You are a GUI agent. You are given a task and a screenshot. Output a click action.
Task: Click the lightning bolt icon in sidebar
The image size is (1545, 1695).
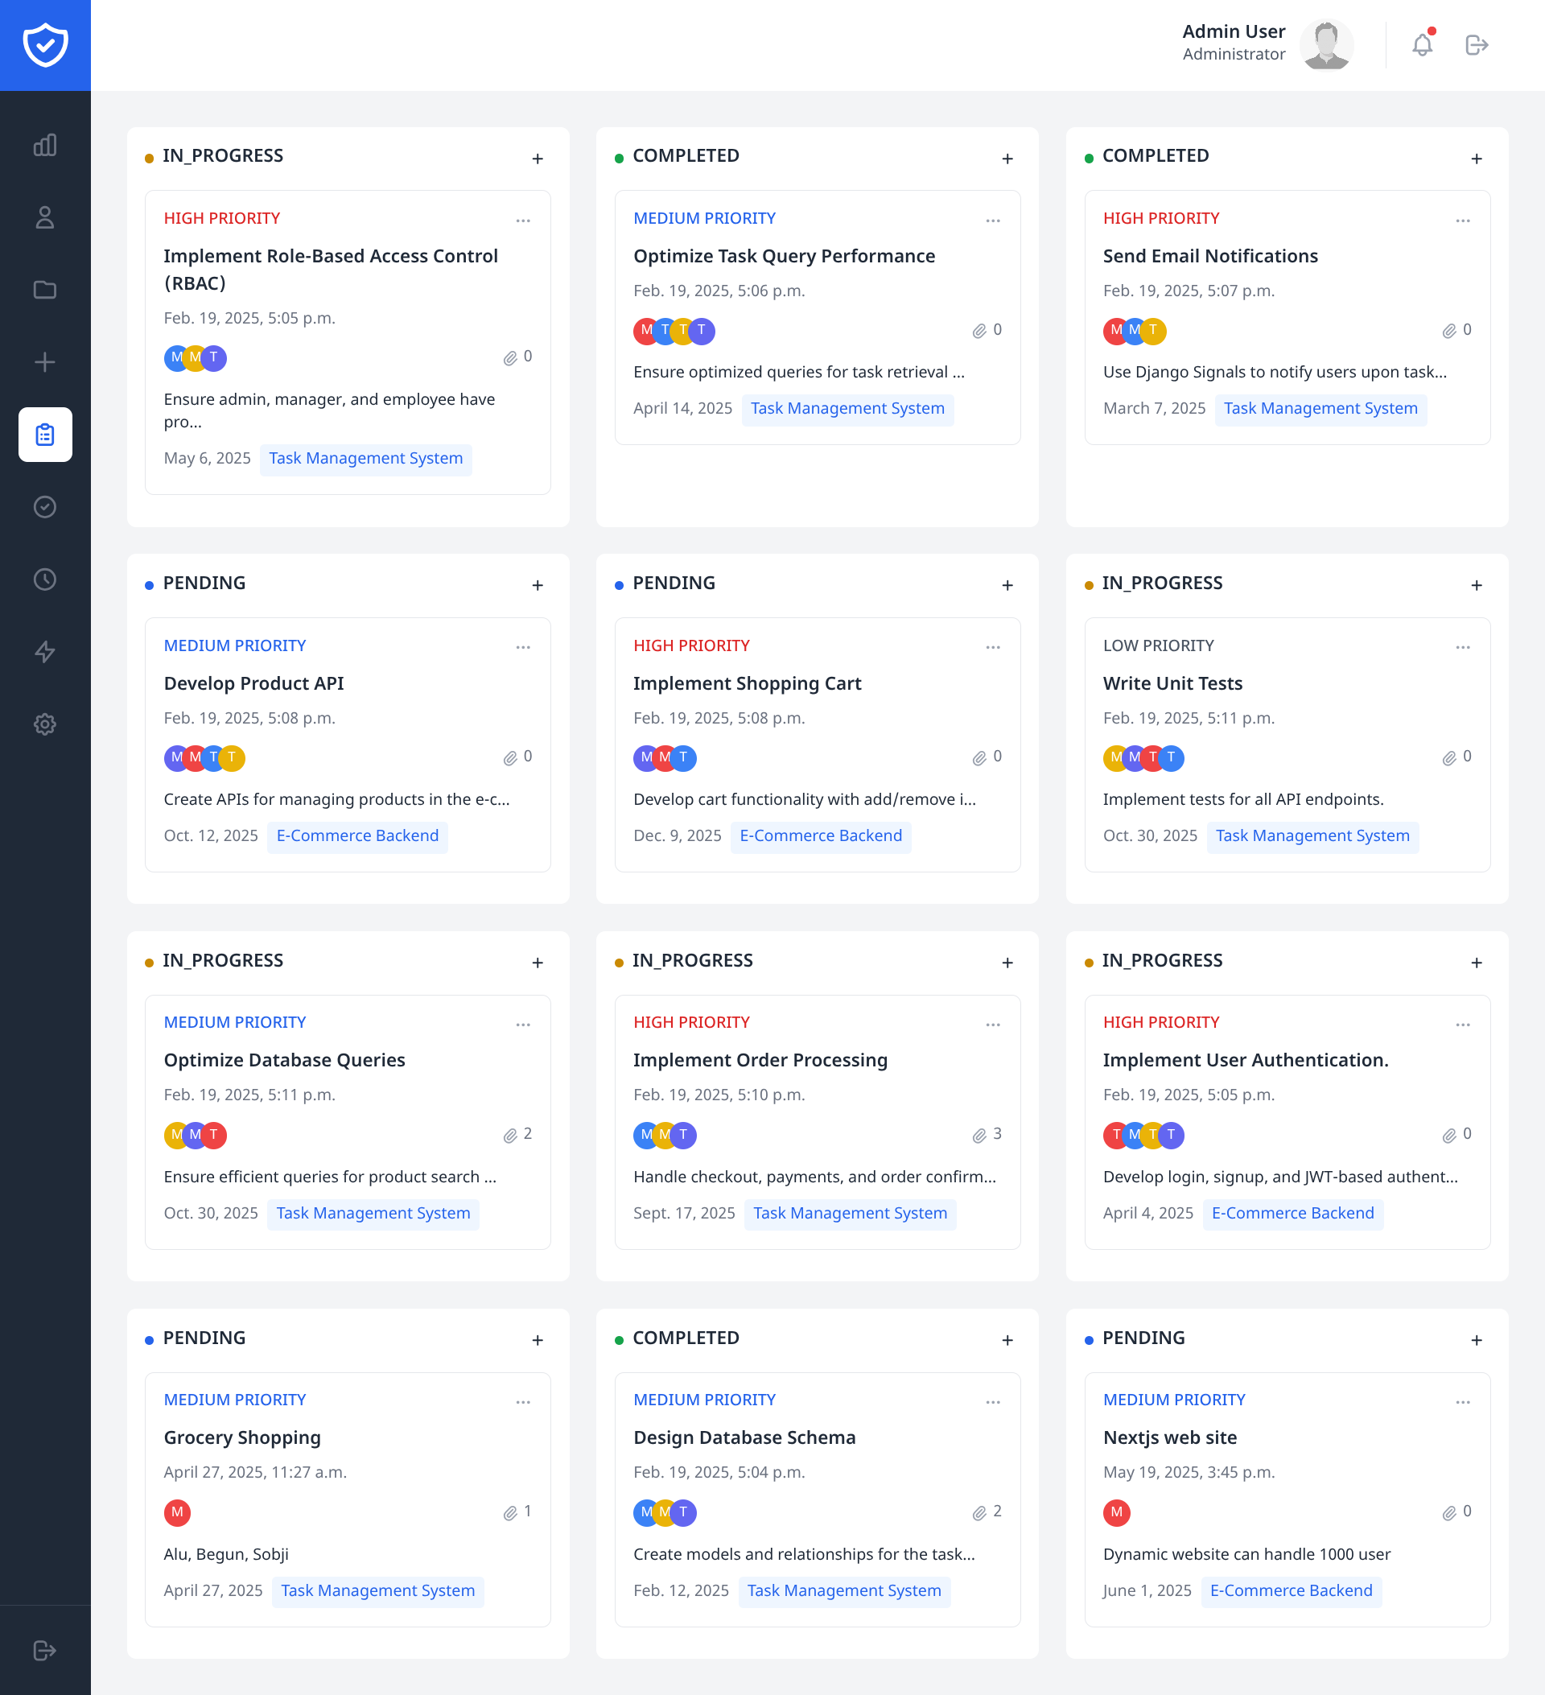[44, 652]
